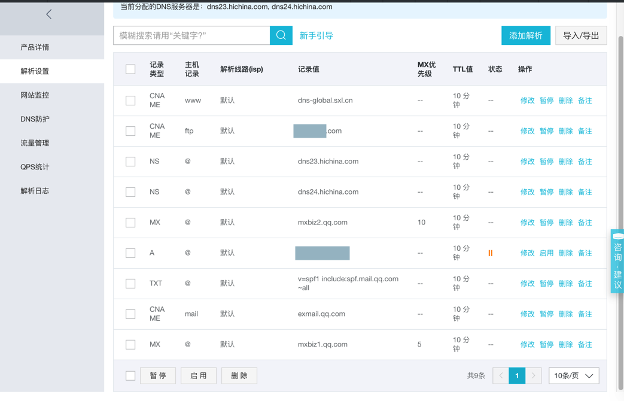Viewport: 624px width, 401px height.
Task: Open the 10条/页 page size dropdown
Action: click(x=574, y=376)
